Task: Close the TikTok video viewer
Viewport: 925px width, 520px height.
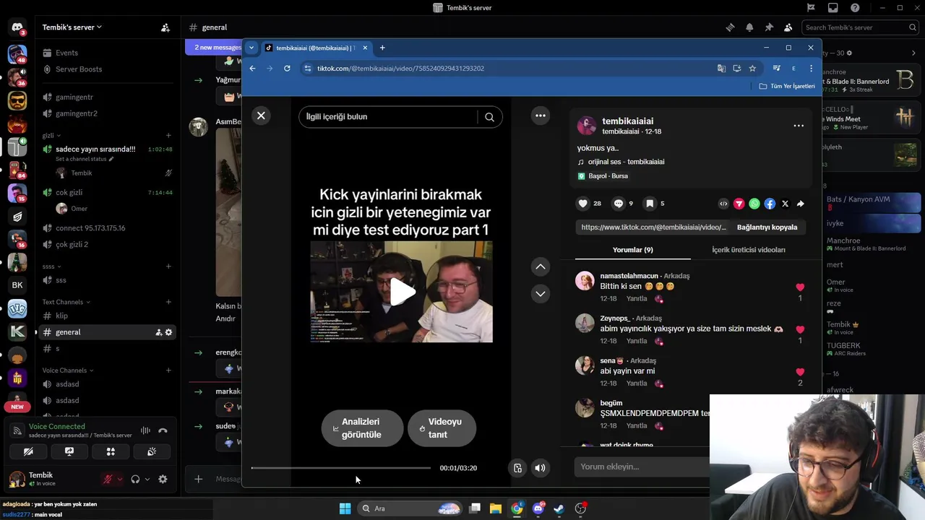Action: [x=261, y=116]
